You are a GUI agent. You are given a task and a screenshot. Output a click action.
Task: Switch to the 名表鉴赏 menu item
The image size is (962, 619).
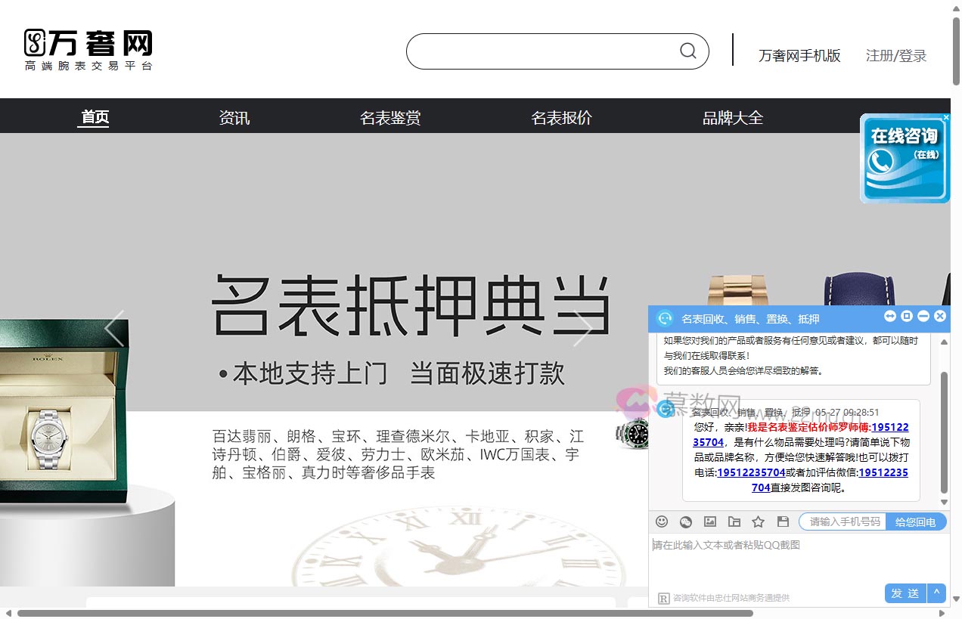pos(390,117)
